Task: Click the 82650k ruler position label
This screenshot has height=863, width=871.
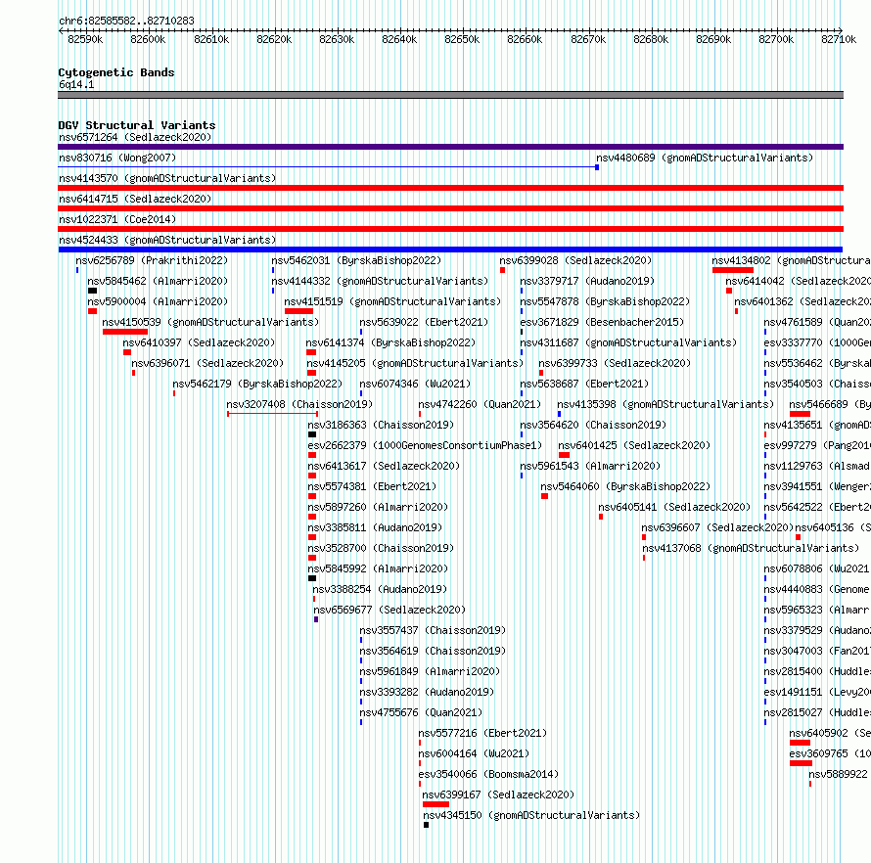Action: pyautogui.click(x=462, y=39)
